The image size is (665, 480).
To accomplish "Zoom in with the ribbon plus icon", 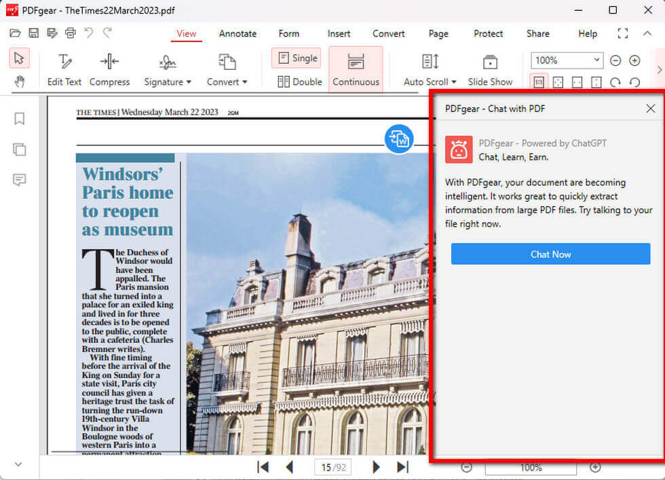I will (634, 60).
